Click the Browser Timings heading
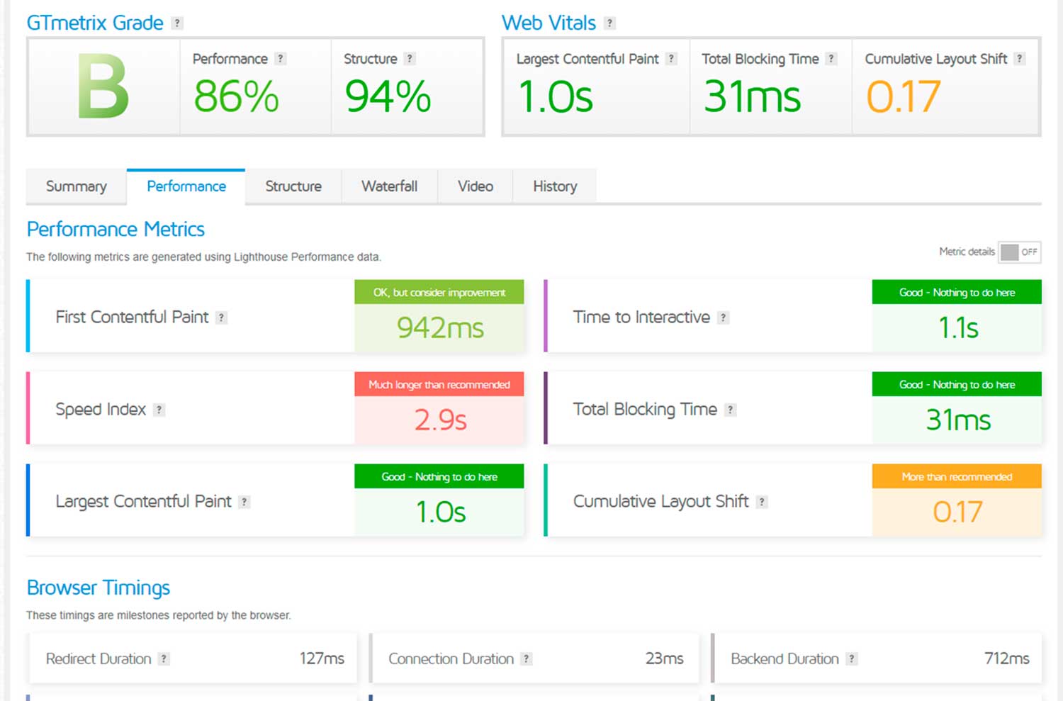The height and width of the screenshot is (701, 1063). 99,588
